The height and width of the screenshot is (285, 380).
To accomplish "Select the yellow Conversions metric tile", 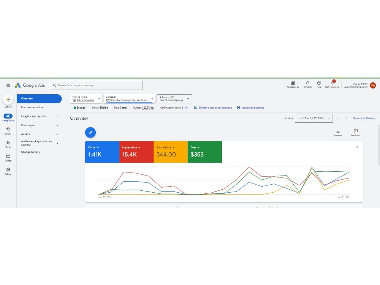I will tap(170, 152).
